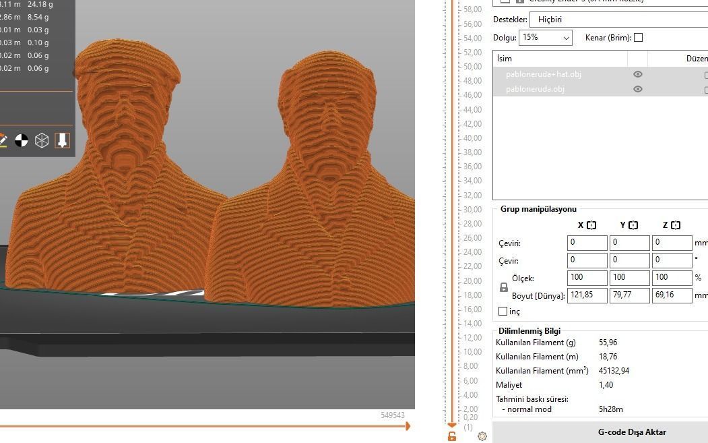Open the Dolgu 15% dropdown
The width and height of the screenshot is (708, 443).
(546, 38)
